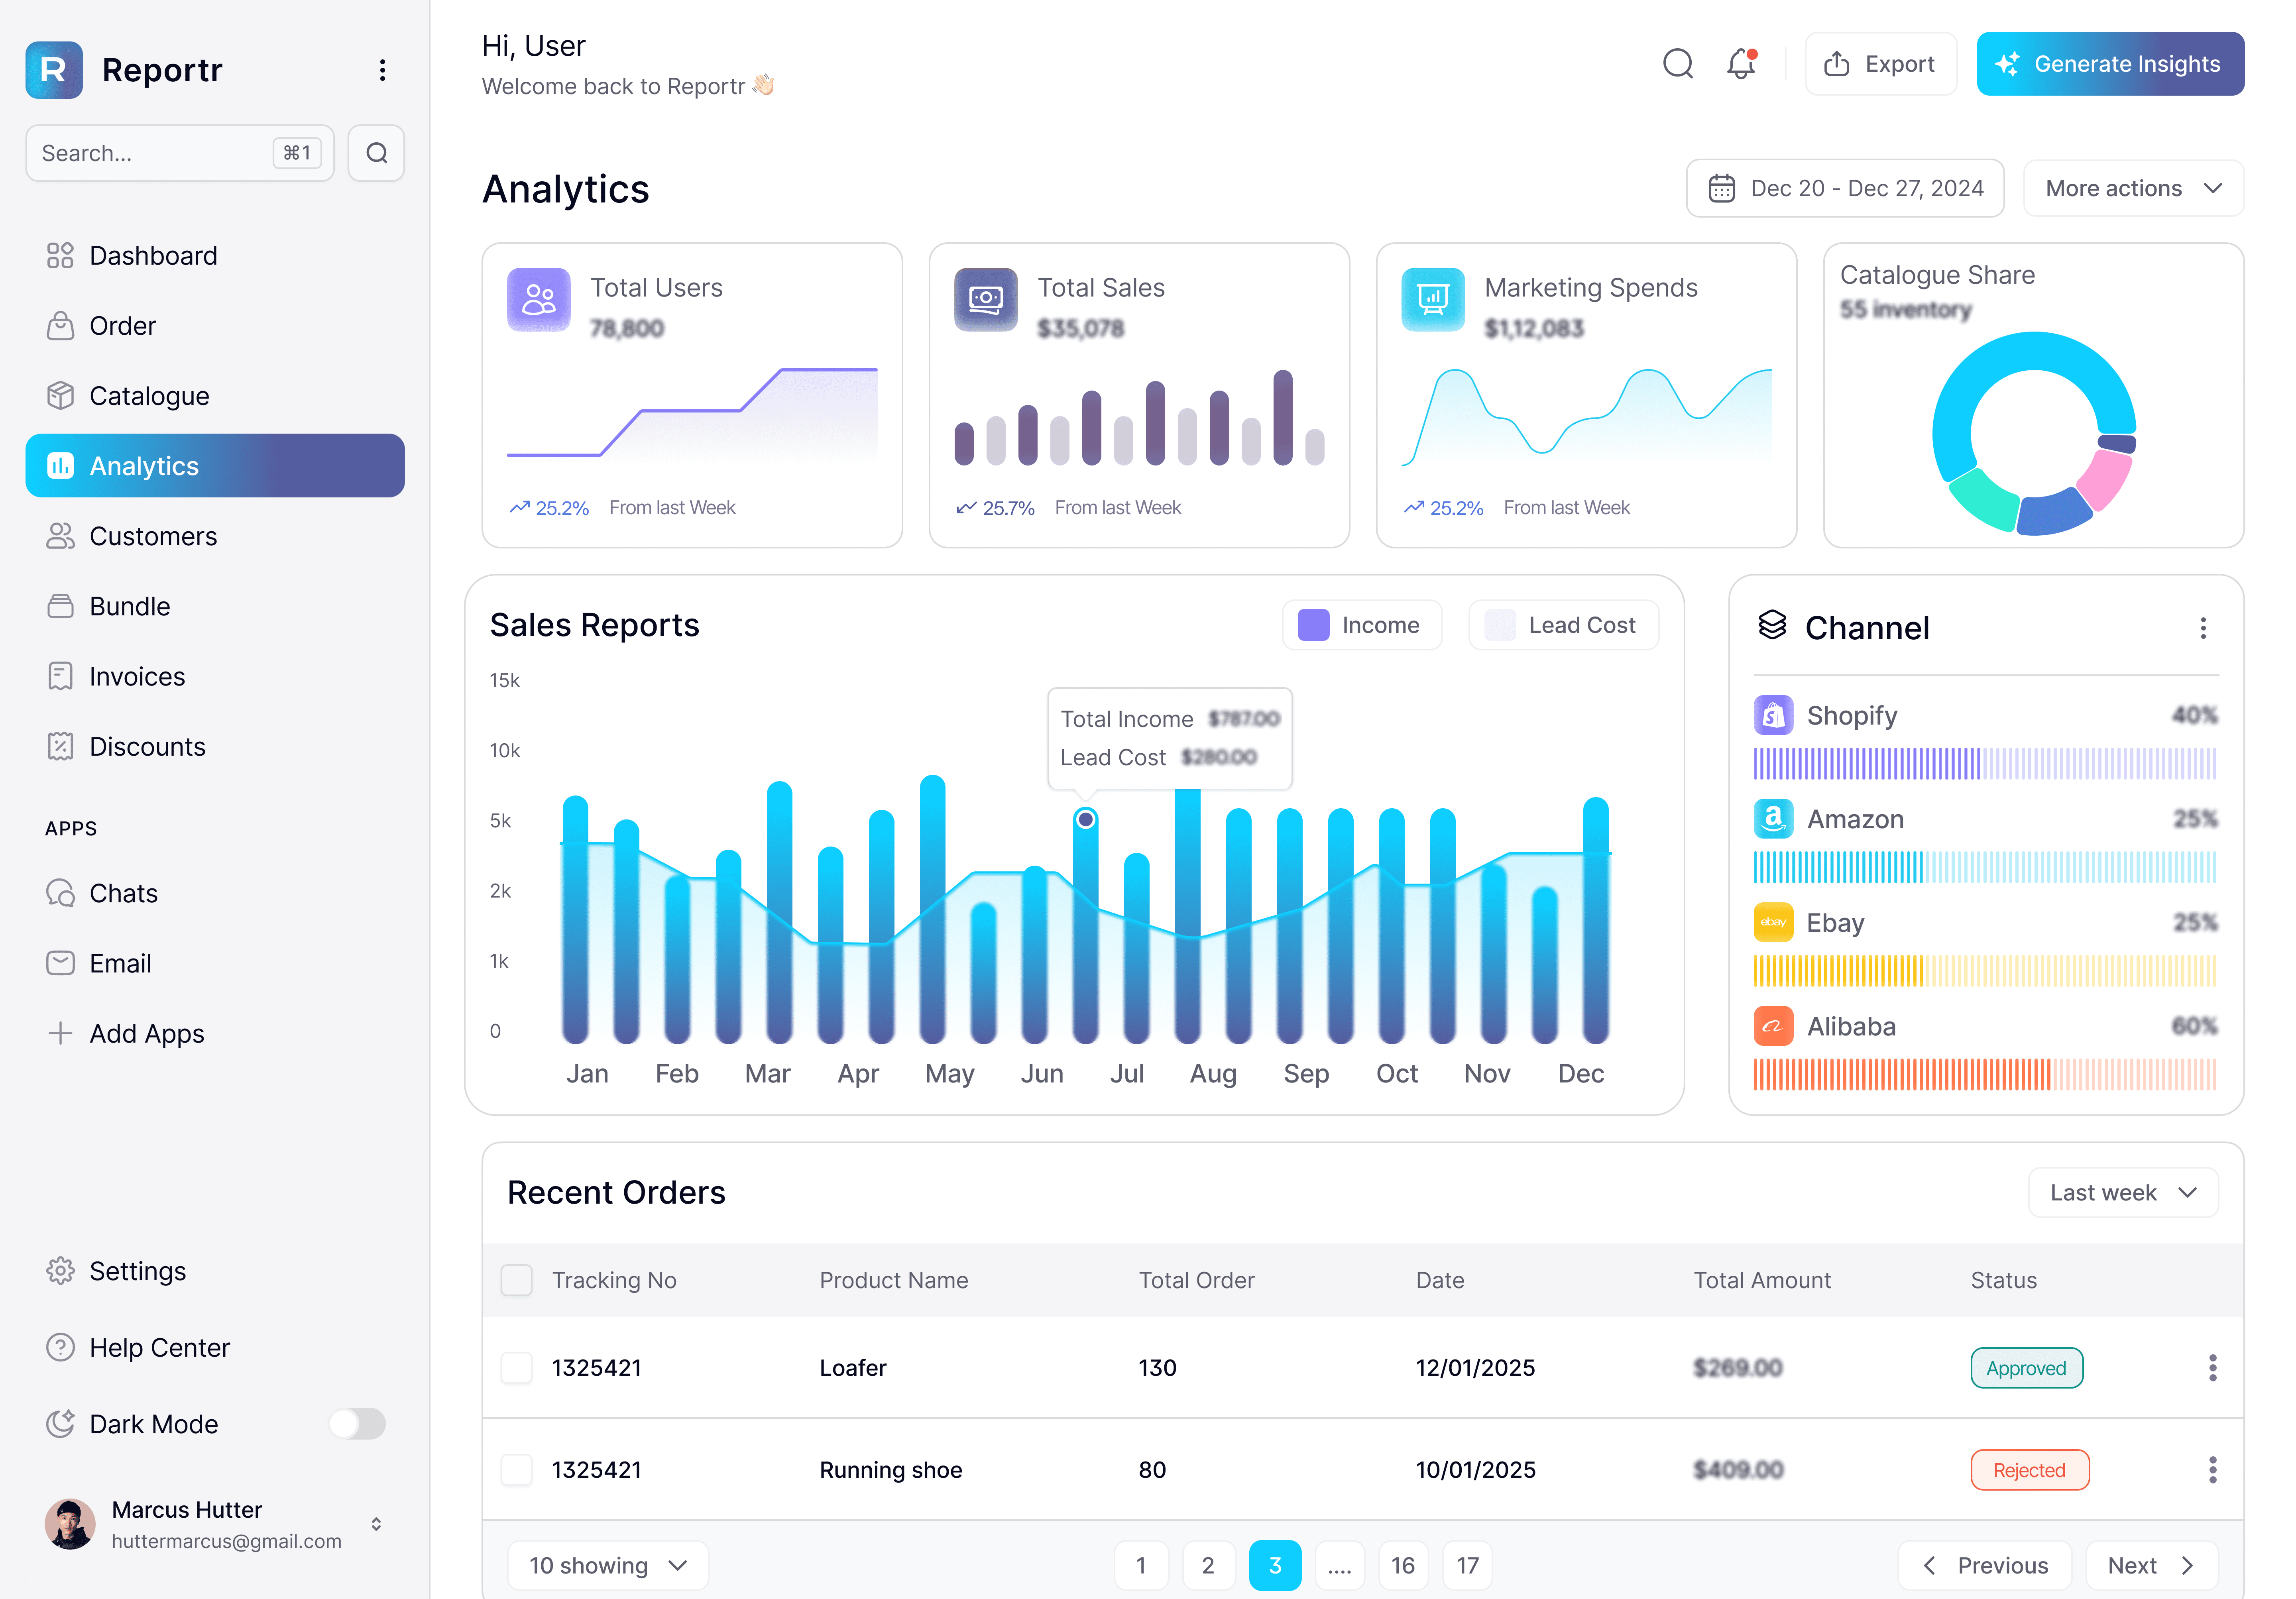Open the Order section
The image size is (2296, 1599).
tap(215, 326)
